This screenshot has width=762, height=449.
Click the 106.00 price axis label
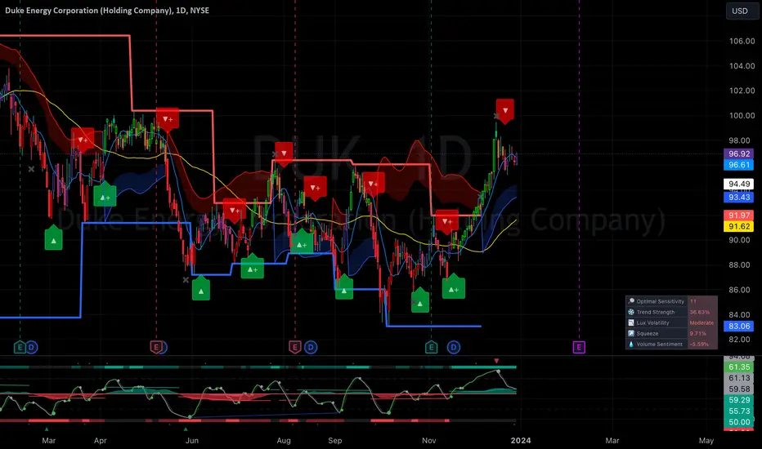point(742,41)
